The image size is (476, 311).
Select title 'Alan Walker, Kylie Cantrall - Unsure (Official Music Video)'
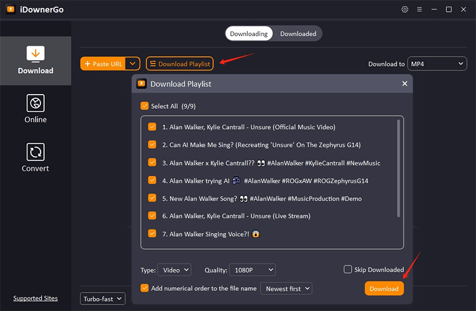(x=249, y=127)
